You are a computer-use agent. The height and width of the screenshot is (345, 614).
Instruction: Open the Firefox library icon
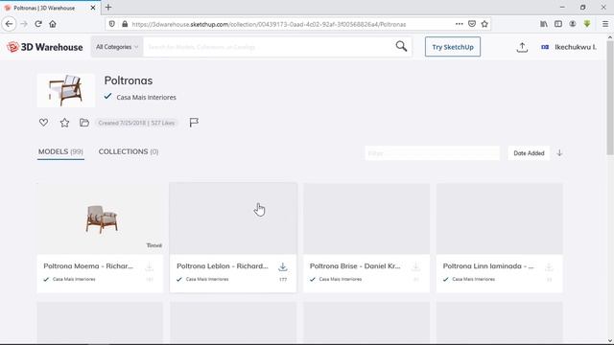click(544, 24)
